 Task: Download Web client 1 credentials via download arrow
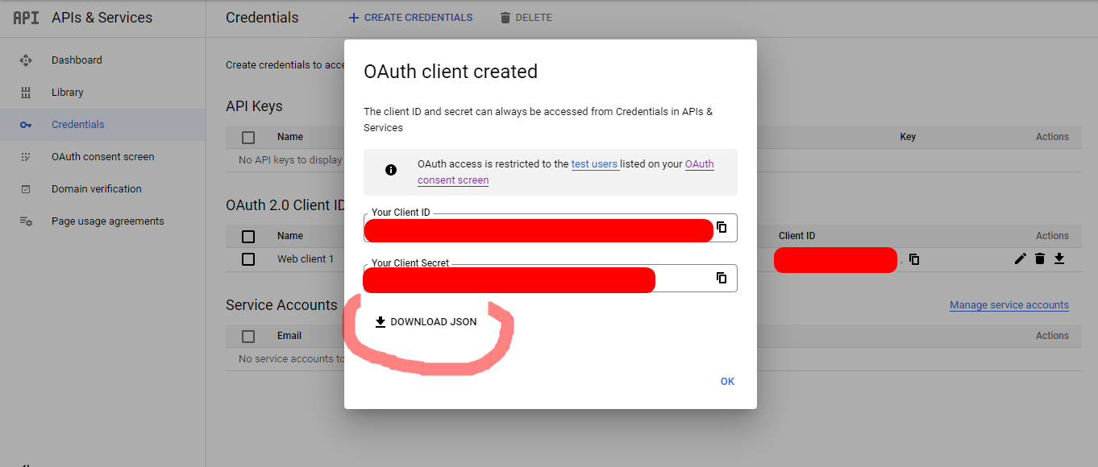tap(1059, 259)
